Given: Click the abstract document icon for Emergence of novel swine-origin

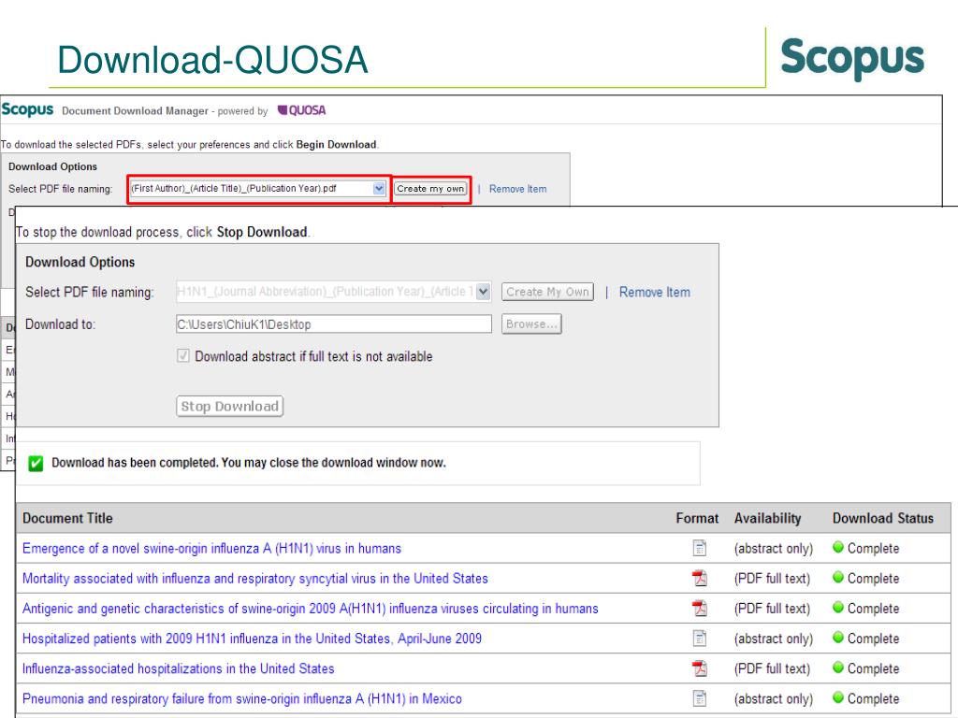Looking at the screenshot, I should pos(700,548).
